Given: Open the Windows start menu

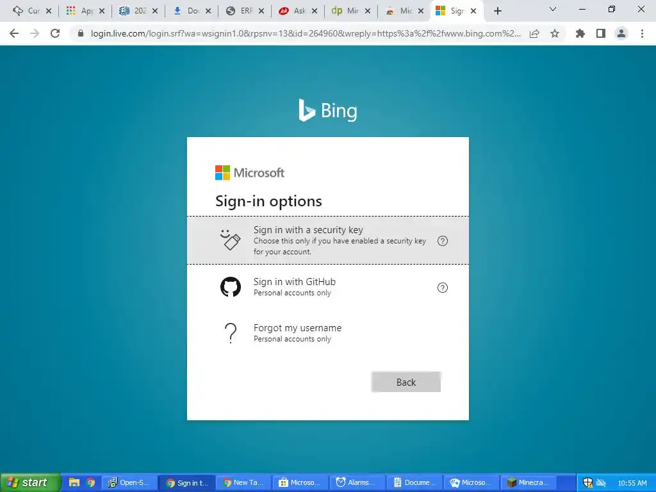Looking at the screenshot, I should tap(29, 482).
